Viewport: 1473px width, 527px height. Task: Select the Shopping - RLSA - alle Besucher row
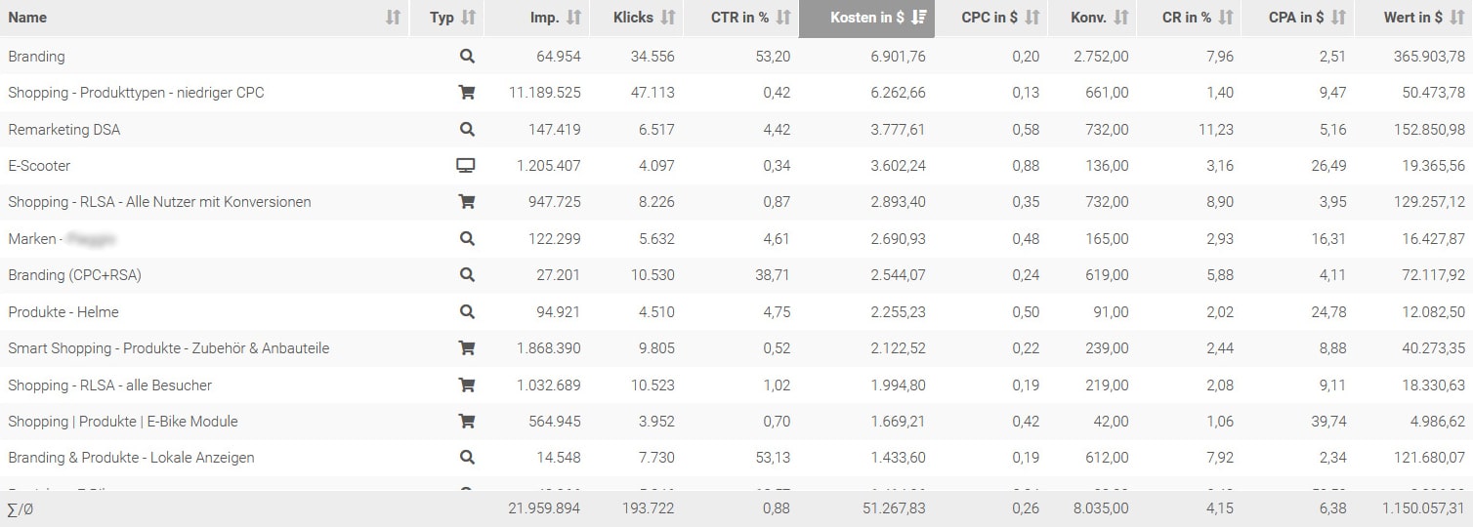736,385
